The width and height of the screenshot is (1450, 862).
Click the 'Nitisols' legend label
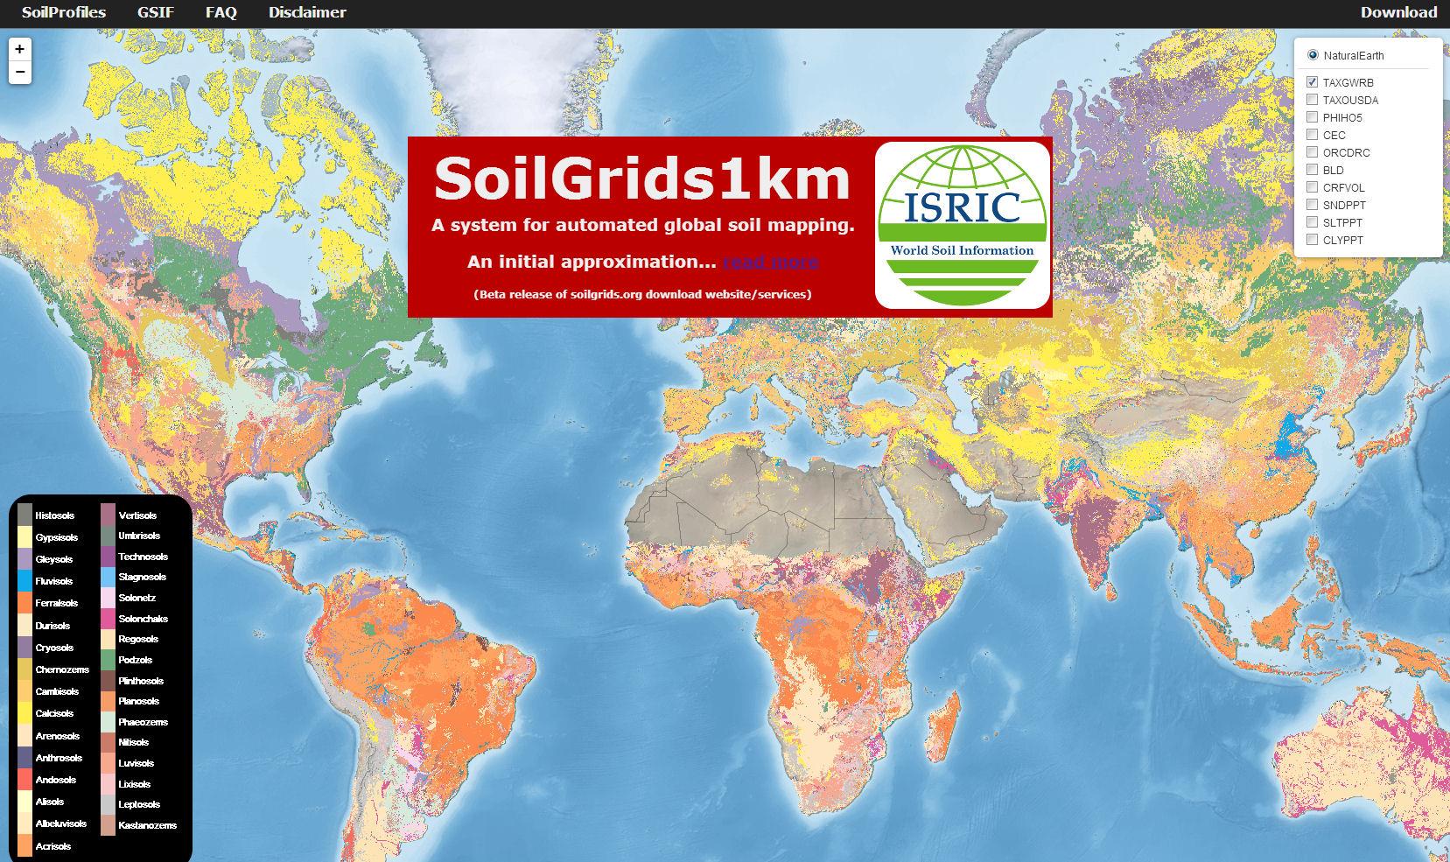[134, 742]
